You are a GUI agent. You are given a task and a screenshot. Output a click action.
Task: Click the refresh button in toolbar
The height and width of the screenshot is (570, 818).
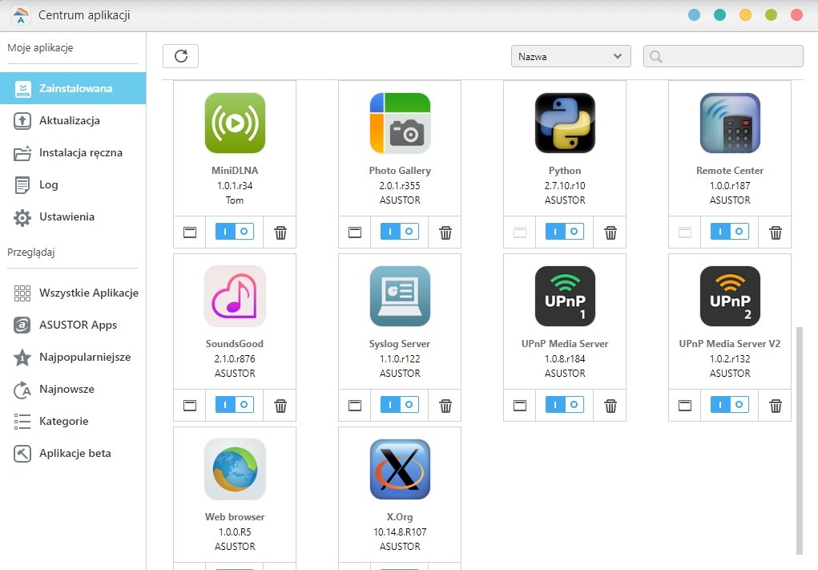(x=180, y=56)
